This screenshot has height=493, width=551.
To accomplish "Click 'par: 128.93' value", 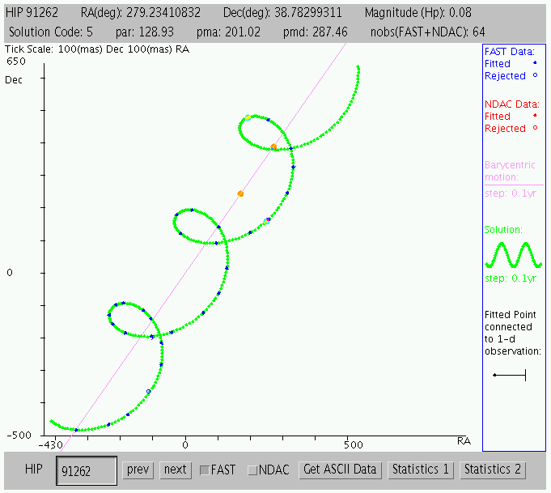I will pyautogui.click(x=145, y=32).
